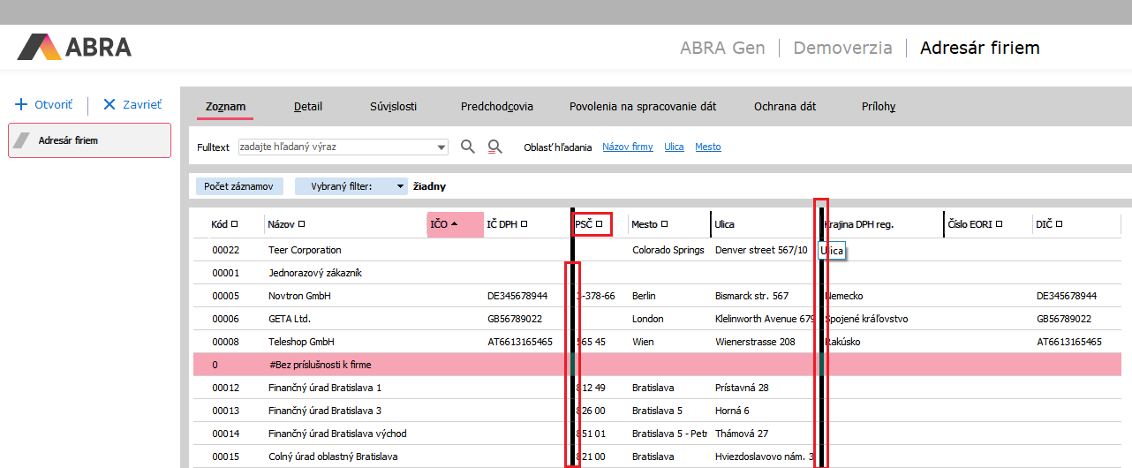Open the Fulltext search dropdown arrow
Screen dimensions: 1132x468
coord(441,147)
